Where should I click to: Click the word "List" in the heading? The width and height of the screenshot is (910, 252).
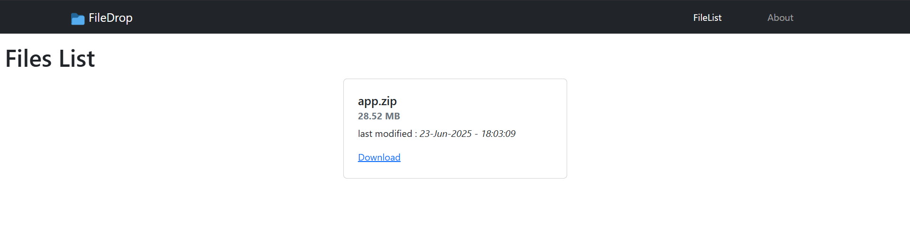click(x=77, y=59)
